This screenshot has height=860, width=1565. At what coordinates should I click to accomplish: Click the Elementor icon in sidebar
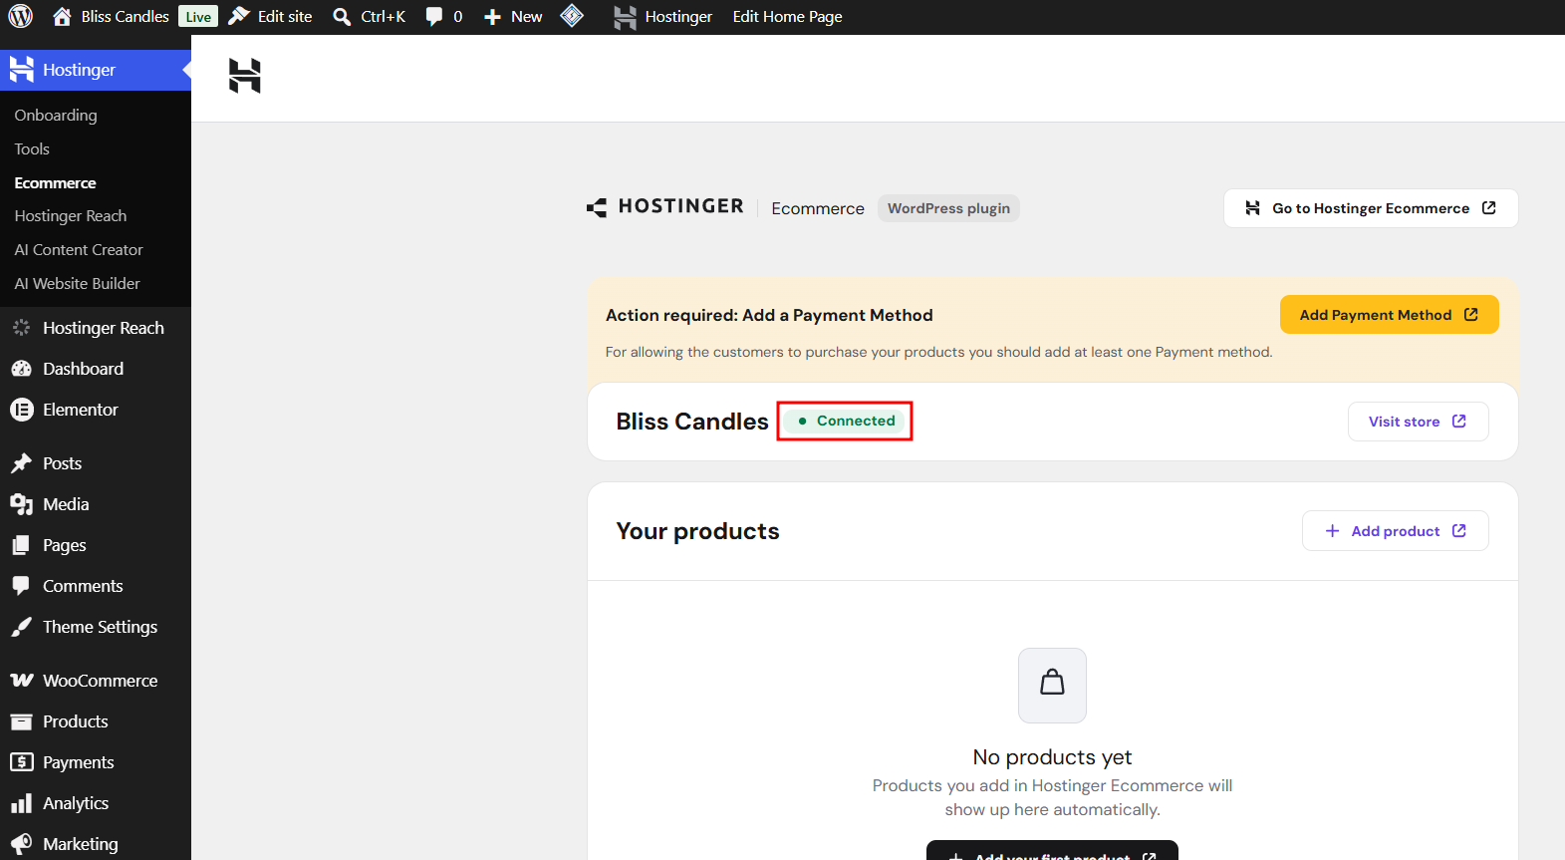[21, 410]
